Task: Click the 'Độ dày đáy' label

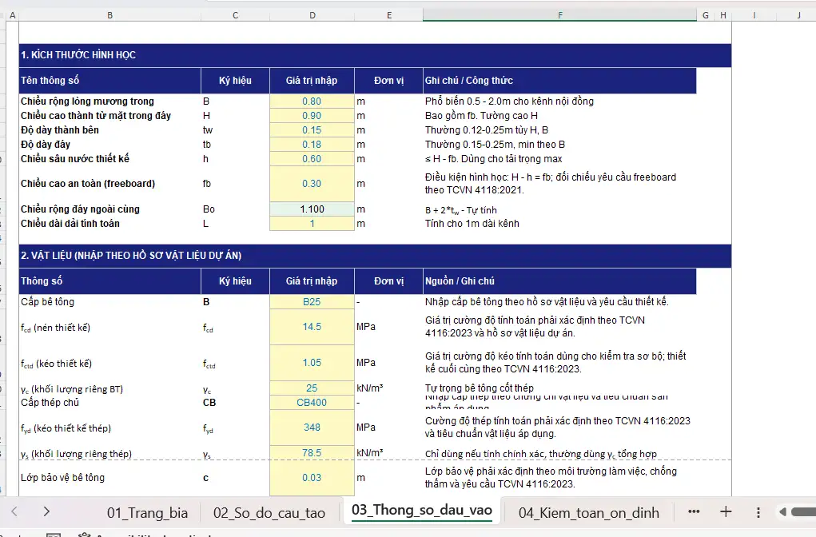Action: point(46,144)
